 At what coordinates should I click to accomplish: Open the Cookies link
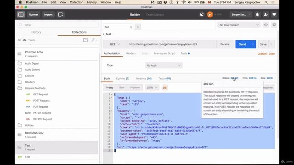click(262, 54)
